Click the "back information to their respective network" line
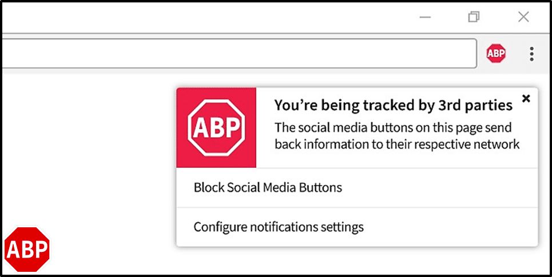This screenshot has height=277, width=552. click(x=397, y=144)
